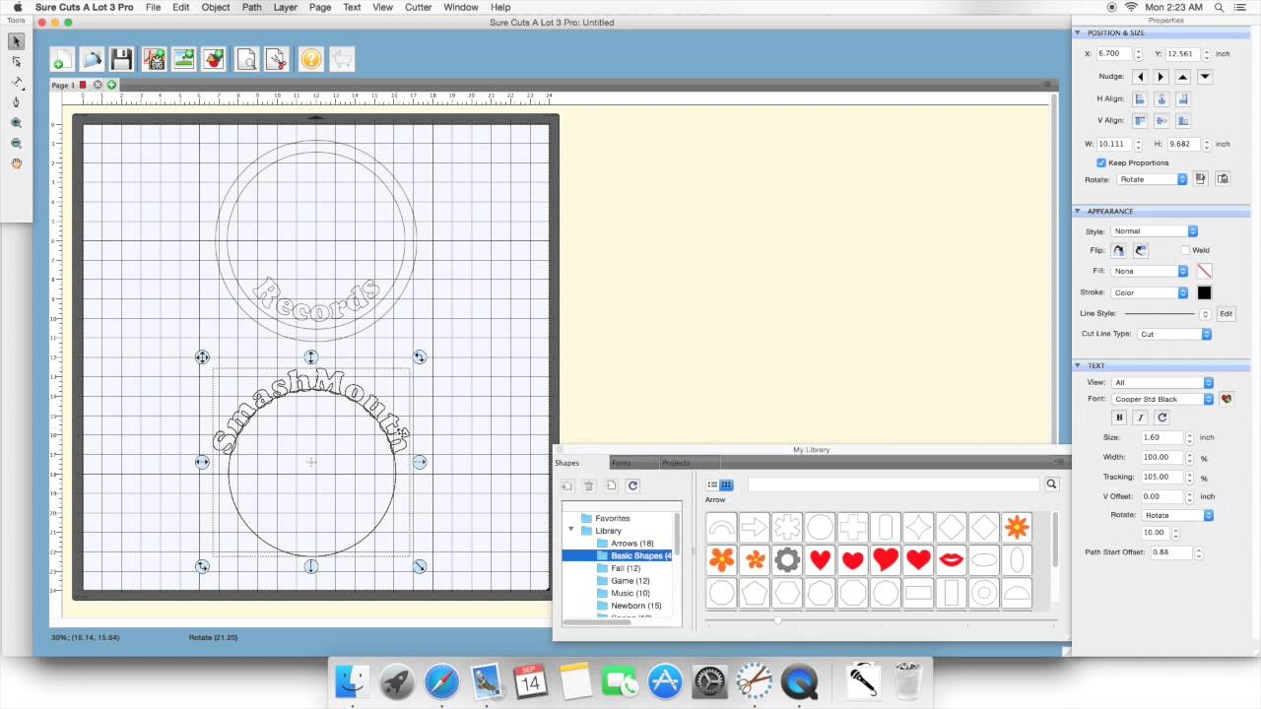1261x709 pixels.
Task: Collapse the Library tree folder
Action: [571, 530]
